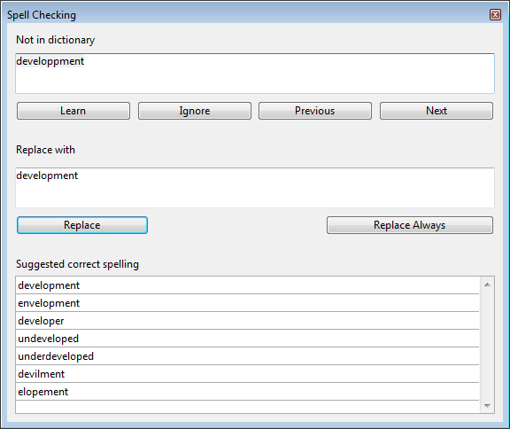This screenshot has width=510, height=429.
Task: Click the suggestions list scroll down arrow
Action: (487, 406)
